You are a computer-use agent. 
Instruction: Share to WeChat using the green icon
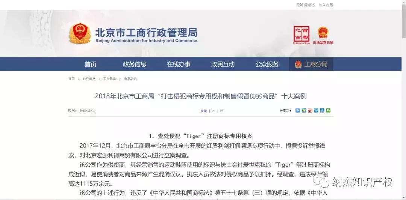coord(328,110)
